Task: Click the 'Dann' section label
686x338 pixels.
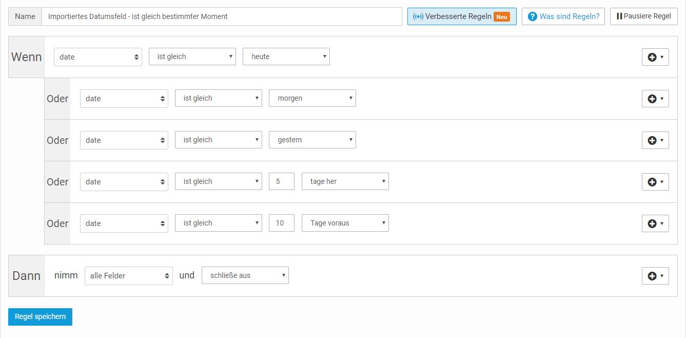Action: tap(27, 276)
